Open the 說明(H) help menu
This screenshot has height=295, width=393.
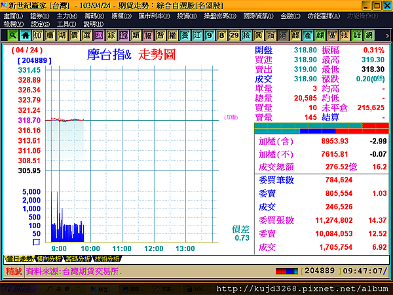(x=94, y=24)
